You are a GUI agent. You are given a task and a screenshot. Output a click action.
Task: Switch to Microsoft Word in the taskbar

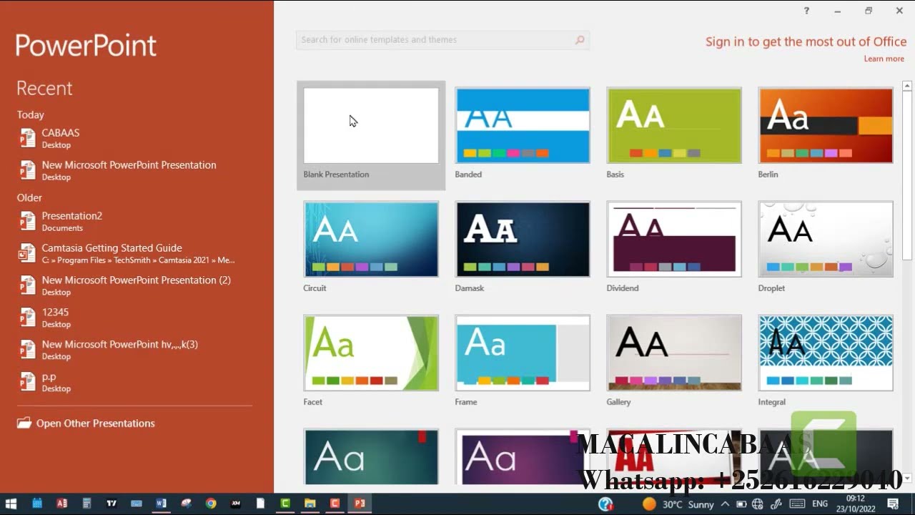161,504
